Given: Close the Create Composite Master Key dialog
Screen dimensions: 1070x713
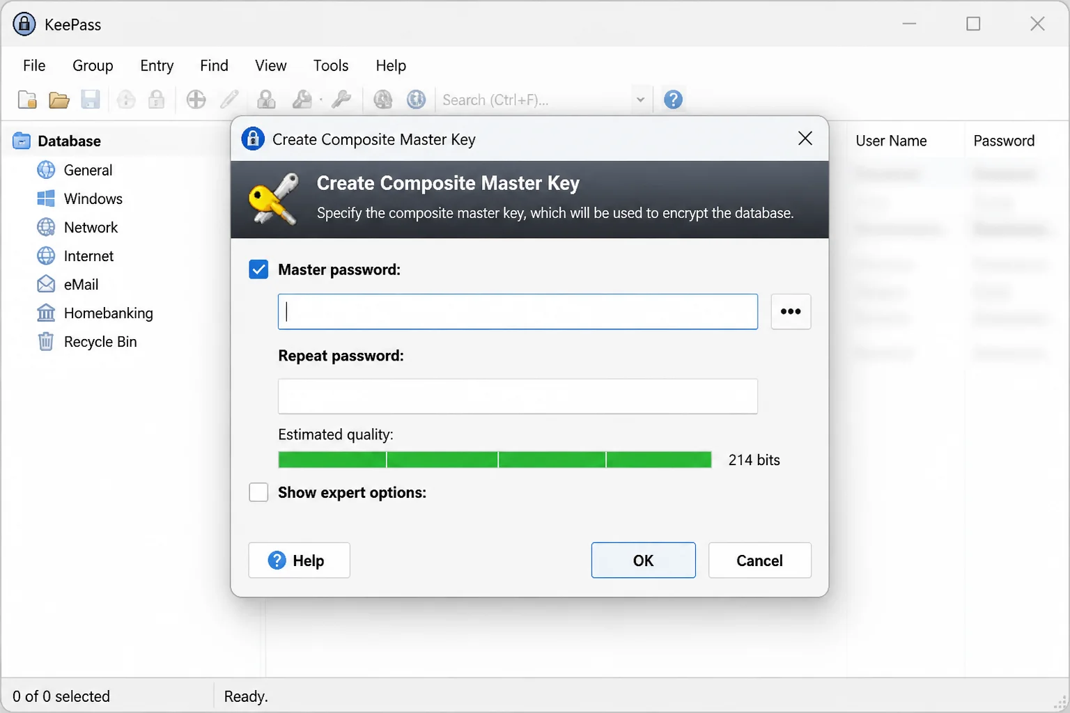Looking at the screenshot, I should pyautogui.click(x=805, y=139).
